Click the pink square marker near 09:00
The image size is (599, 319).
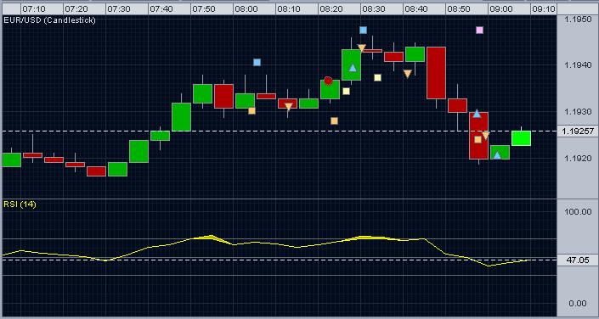point(479,31)
